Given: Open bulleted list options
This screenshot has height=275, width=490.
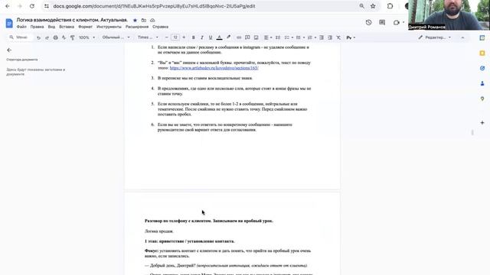Looking at the screenshot, I should pos(300,37).
